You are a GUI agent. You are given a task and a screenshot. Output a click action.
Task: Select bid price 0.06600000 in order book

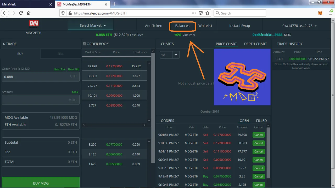[114, 154]
